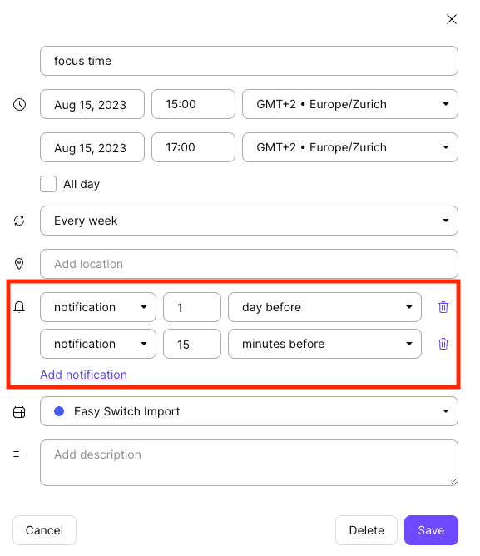Open notification type dropdown in day before row
480x556 pixels.
click(x=98, y=307)
